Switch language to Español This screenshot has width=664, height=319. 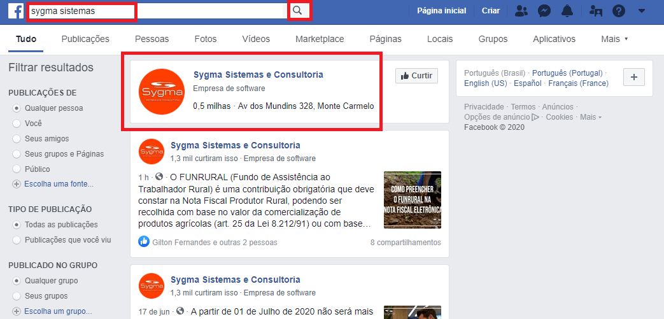528,83
